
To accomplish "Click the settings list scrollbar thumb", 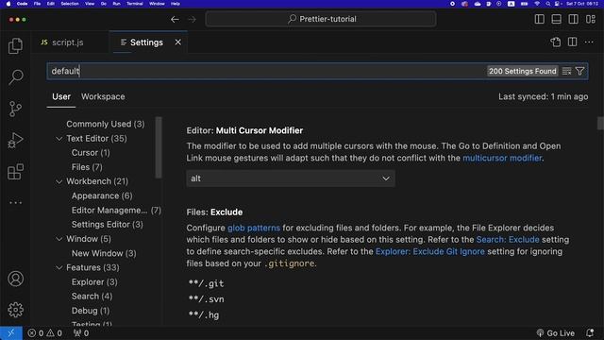I will (600, 124).
